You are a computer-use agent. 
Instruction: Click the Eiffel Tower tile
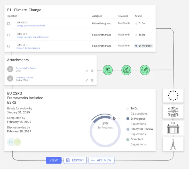[173, 144]
